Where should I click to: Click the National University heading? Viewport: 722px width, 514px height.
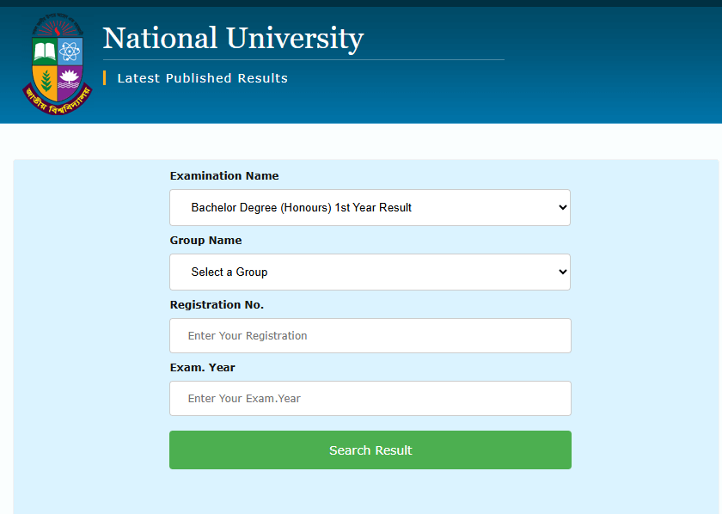pos(233,38)
